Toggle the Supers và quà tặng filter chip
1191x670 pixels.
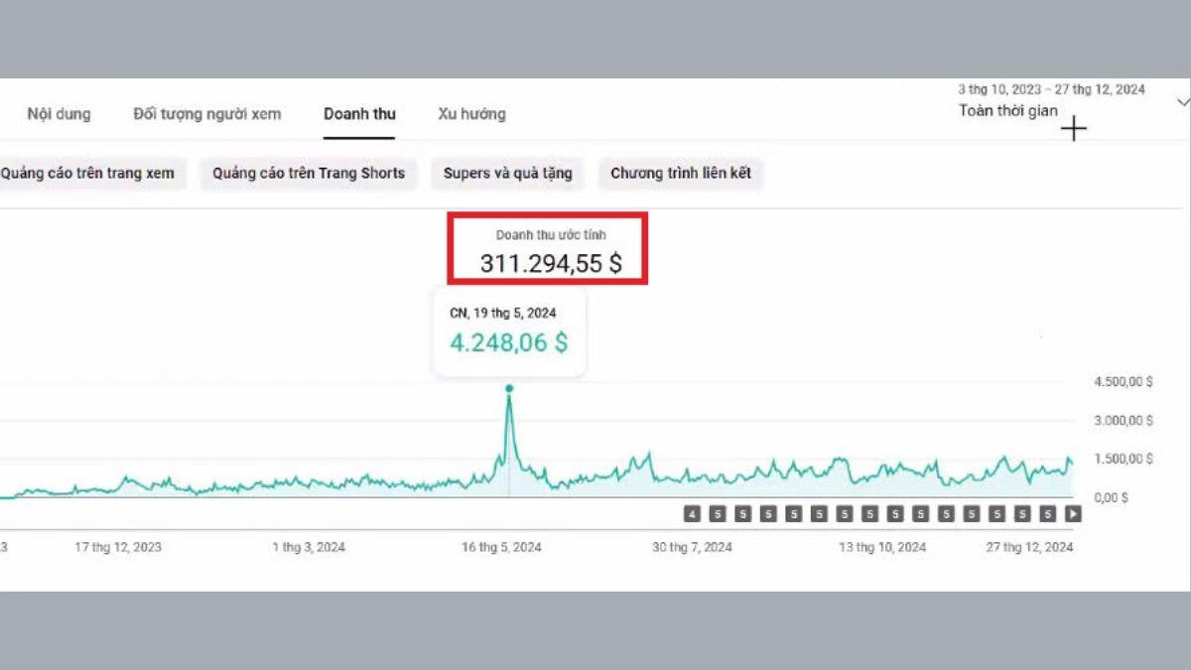coord(507,173)
